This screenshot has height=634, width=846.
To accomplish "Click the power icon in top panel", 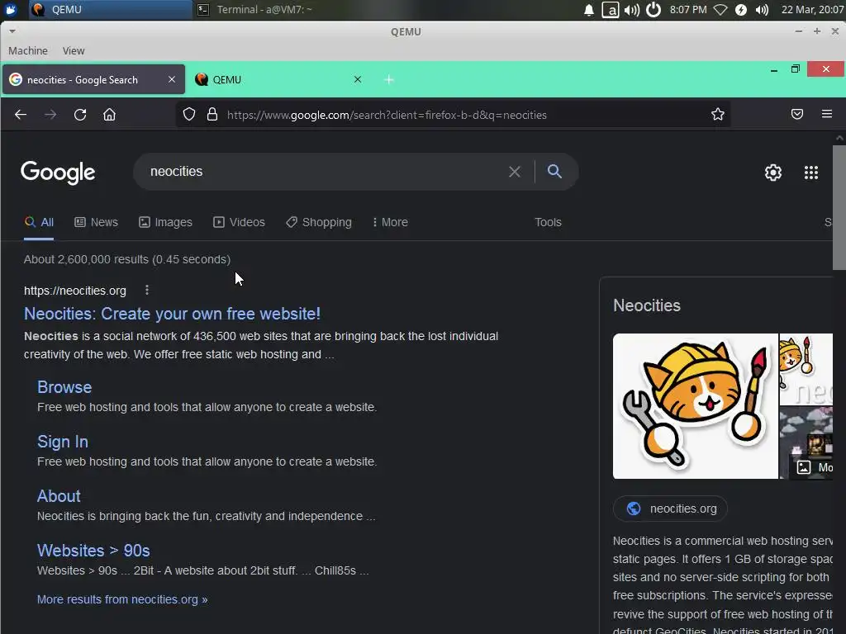I will (654, 10).
